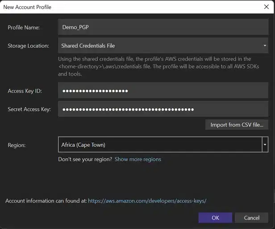Dismiss dialog with Cancel button
The image size is (275, 229).
coord(252,217)
